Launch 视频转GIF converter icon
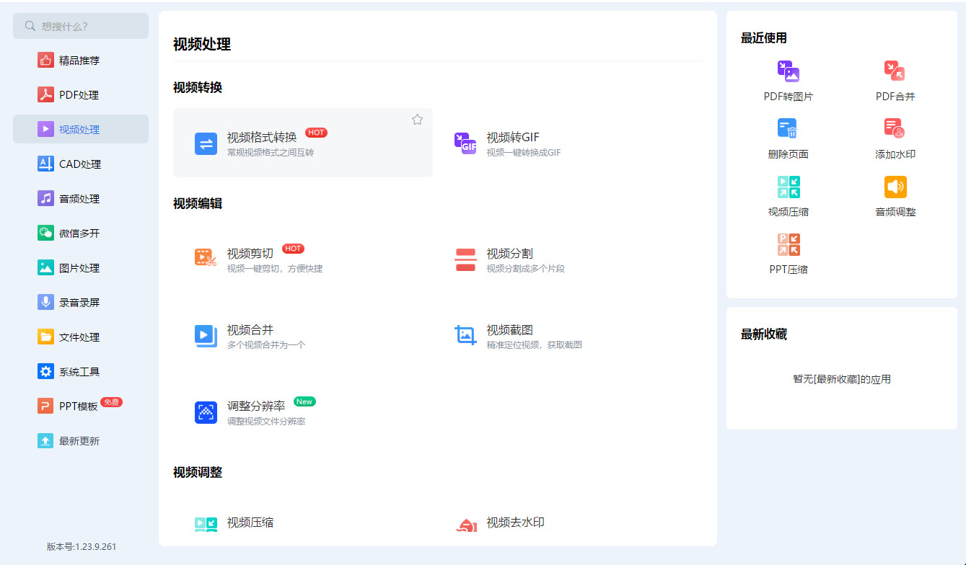Viewport: 966px width, 565px height. 465,143
